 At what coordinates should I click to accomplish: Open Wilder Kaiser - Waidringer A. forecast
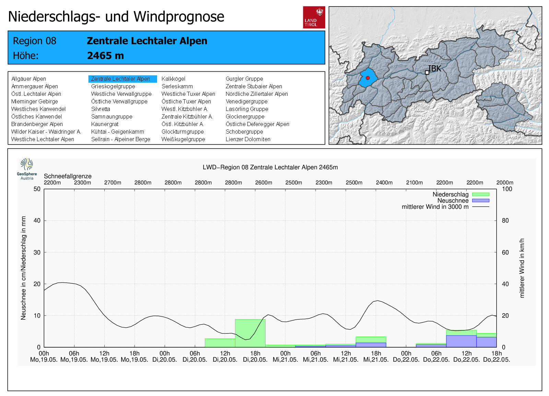(46, 132)
